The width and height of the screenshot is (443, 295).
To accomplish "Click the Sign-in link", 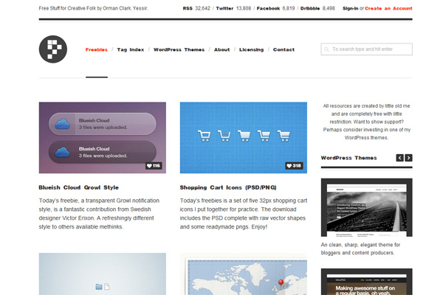I will (x=350, y=8).
